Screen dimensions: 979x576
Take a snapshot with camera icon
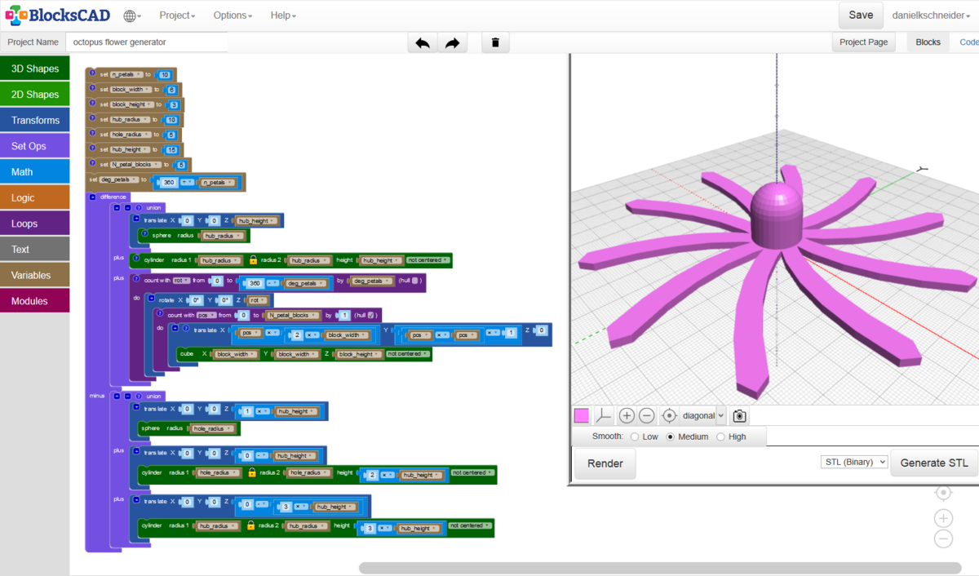(x=739, y=416)
